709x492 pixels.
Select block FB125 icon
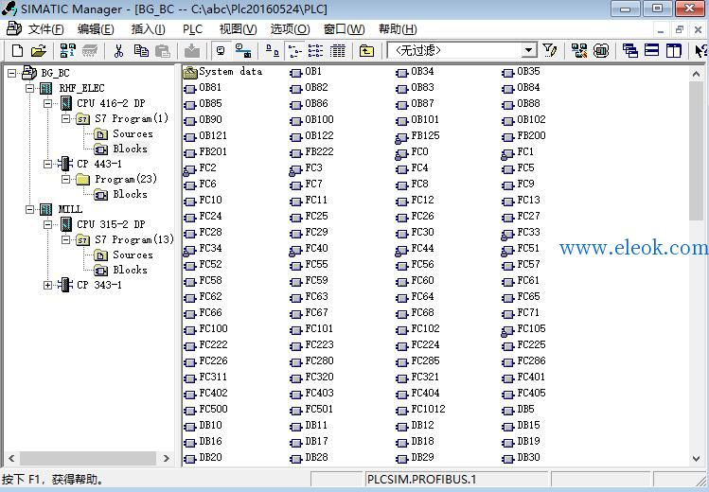click(401, 137)
